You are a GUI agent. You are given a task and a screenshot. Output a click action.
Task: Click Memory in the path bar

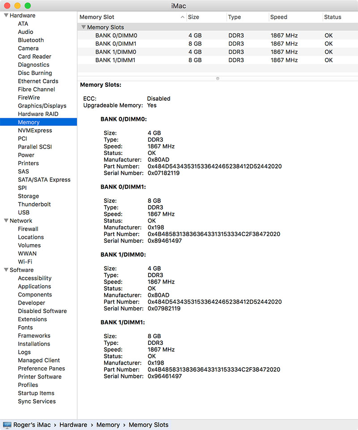(108, 425)
